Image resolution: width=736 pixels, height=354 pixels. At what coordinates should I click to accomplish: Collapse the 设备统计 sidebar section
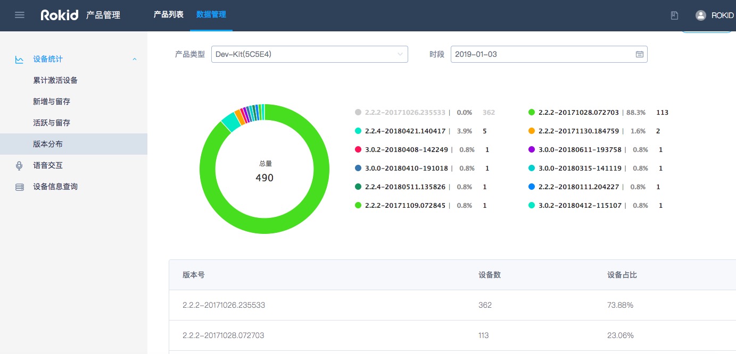[x=135, y=60]
